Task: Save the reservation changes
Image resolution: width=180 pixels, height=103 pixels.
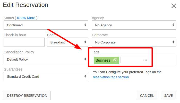Action: tap(168, 96)
